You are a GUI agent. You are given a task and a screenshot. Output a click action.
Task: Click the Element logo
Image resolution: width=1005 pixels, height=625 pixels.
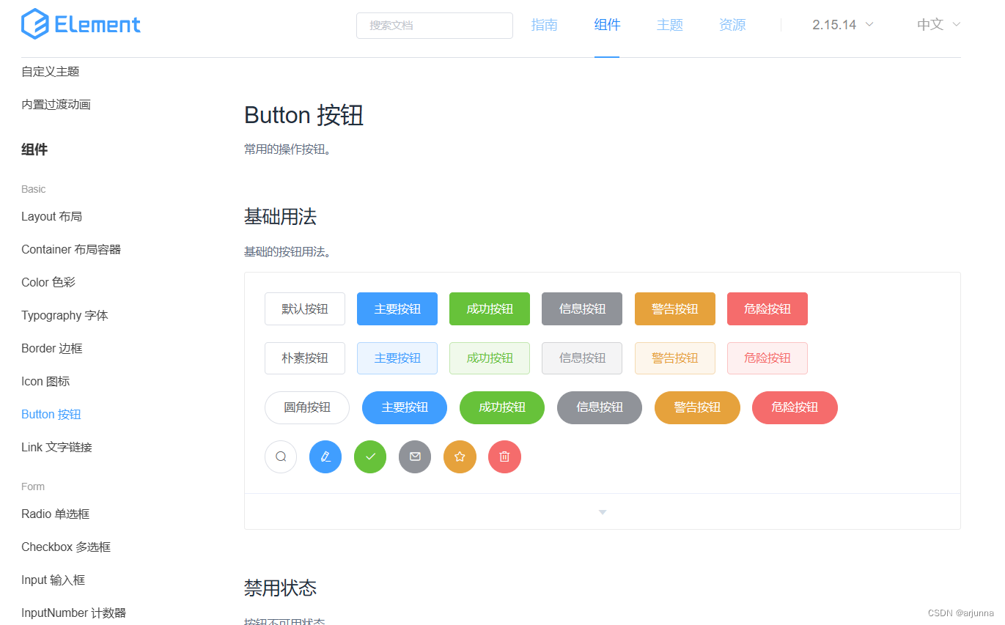pyautogui.click(x=81, y=24)
